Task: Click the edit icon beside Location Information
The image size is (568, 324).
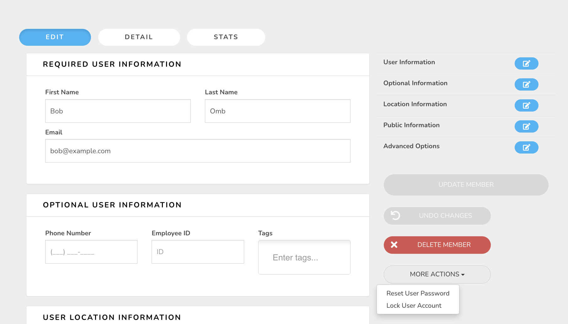Action: coord(526,106)
